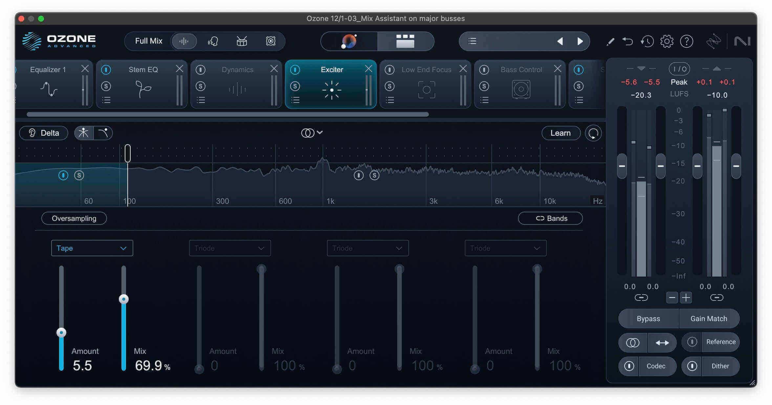Click the Delta button
The image size is (772, 405).
[x=44, y=133]
